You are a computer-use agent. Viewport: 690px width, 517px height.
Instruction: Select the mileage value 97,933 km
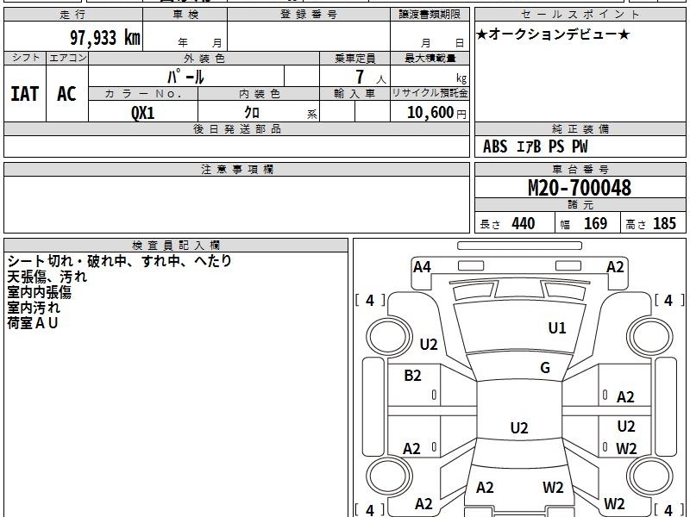point(104,38)
